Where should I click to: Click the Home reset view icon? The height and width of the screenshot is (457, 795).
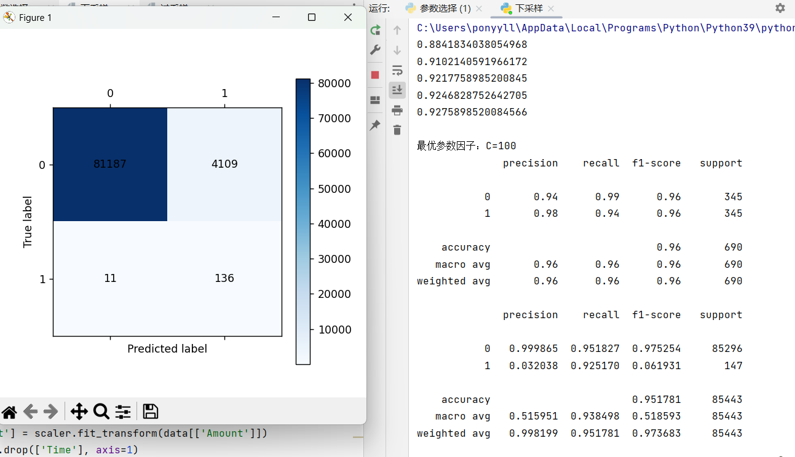9,412
